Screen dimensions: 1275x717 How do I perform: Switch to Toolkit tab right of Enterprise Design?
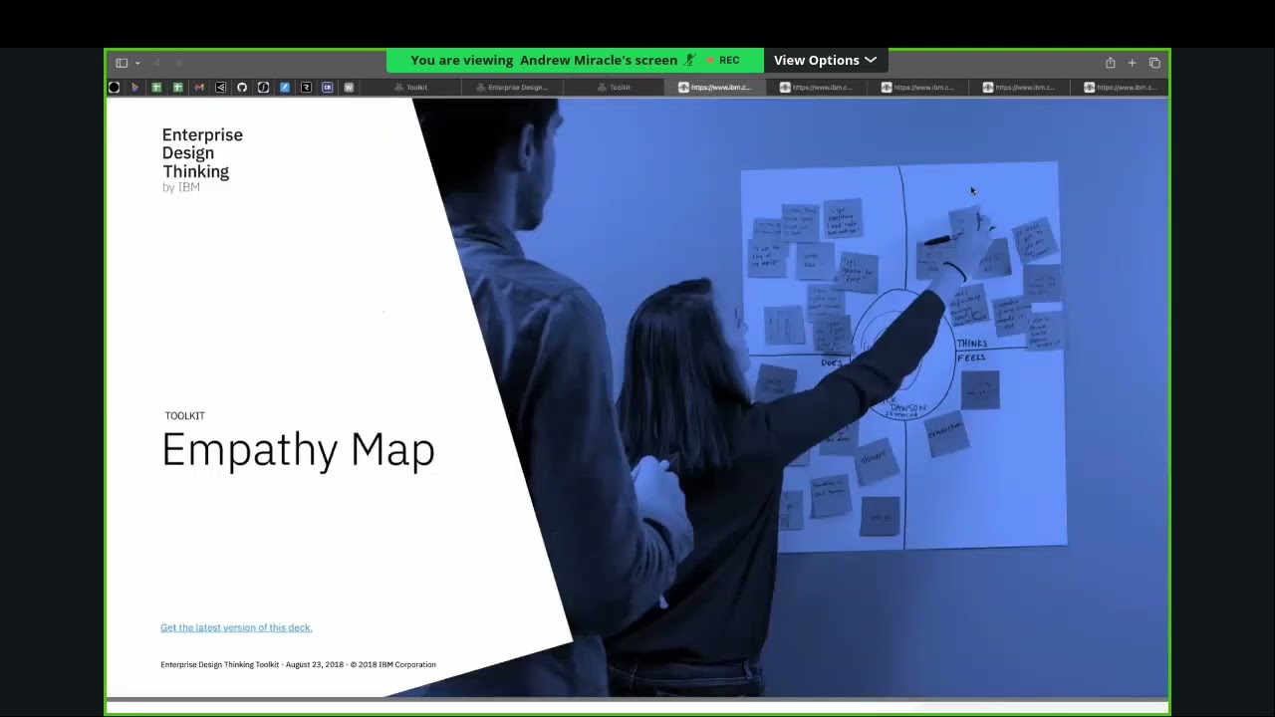(614, 88)
